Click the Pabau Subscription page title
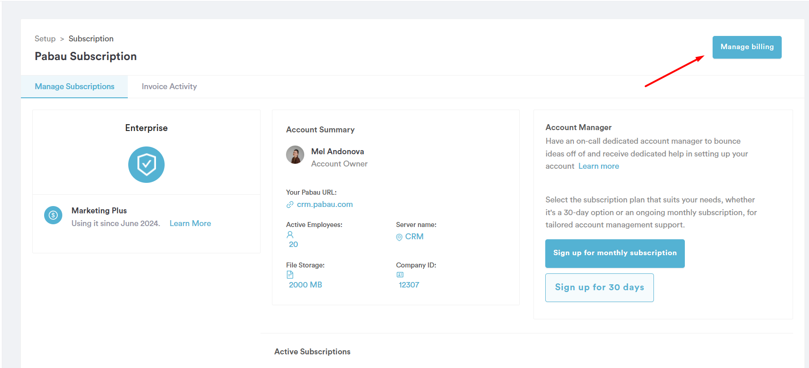The image size is (809, 368). pos(85,56)
